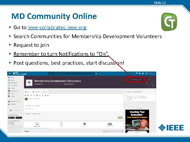Click the Search Communities input field

coord(74,73)
